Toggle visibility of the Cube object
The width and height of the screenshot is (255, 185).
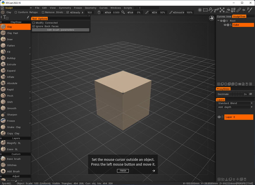point(225,25)
